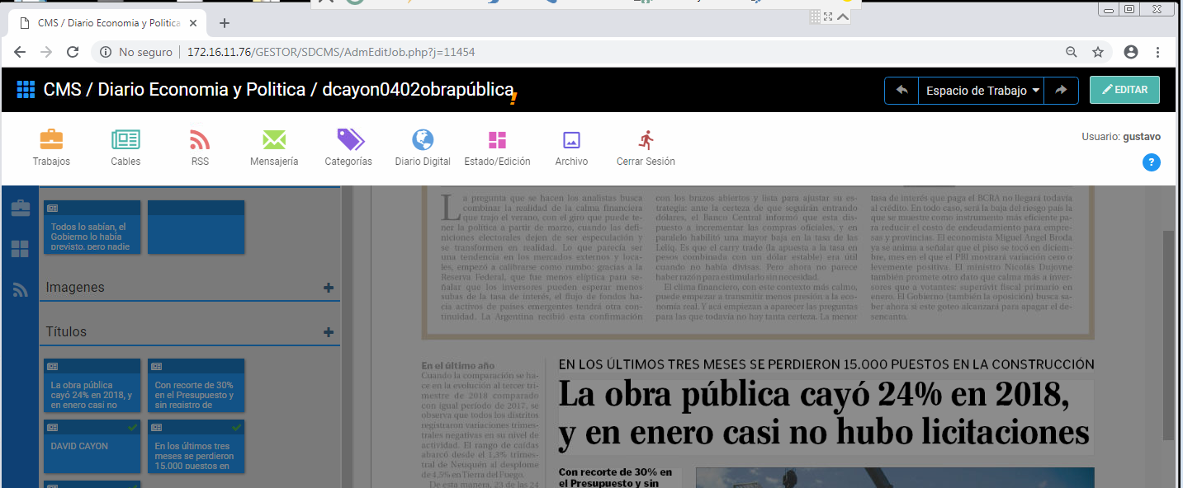Click the plus icon for the Títulos section

[329, 332]
